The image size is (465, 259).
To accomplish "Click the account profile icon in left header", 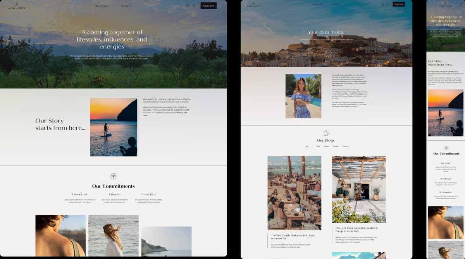I will [194, 6].
